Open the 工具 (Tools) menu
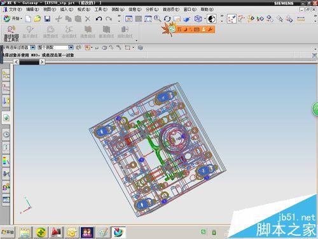This screenshot has width=318, height=239. pos(100,10)
